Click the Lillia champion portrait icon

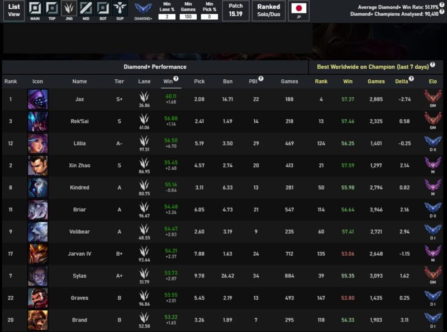tap(37, 143)
